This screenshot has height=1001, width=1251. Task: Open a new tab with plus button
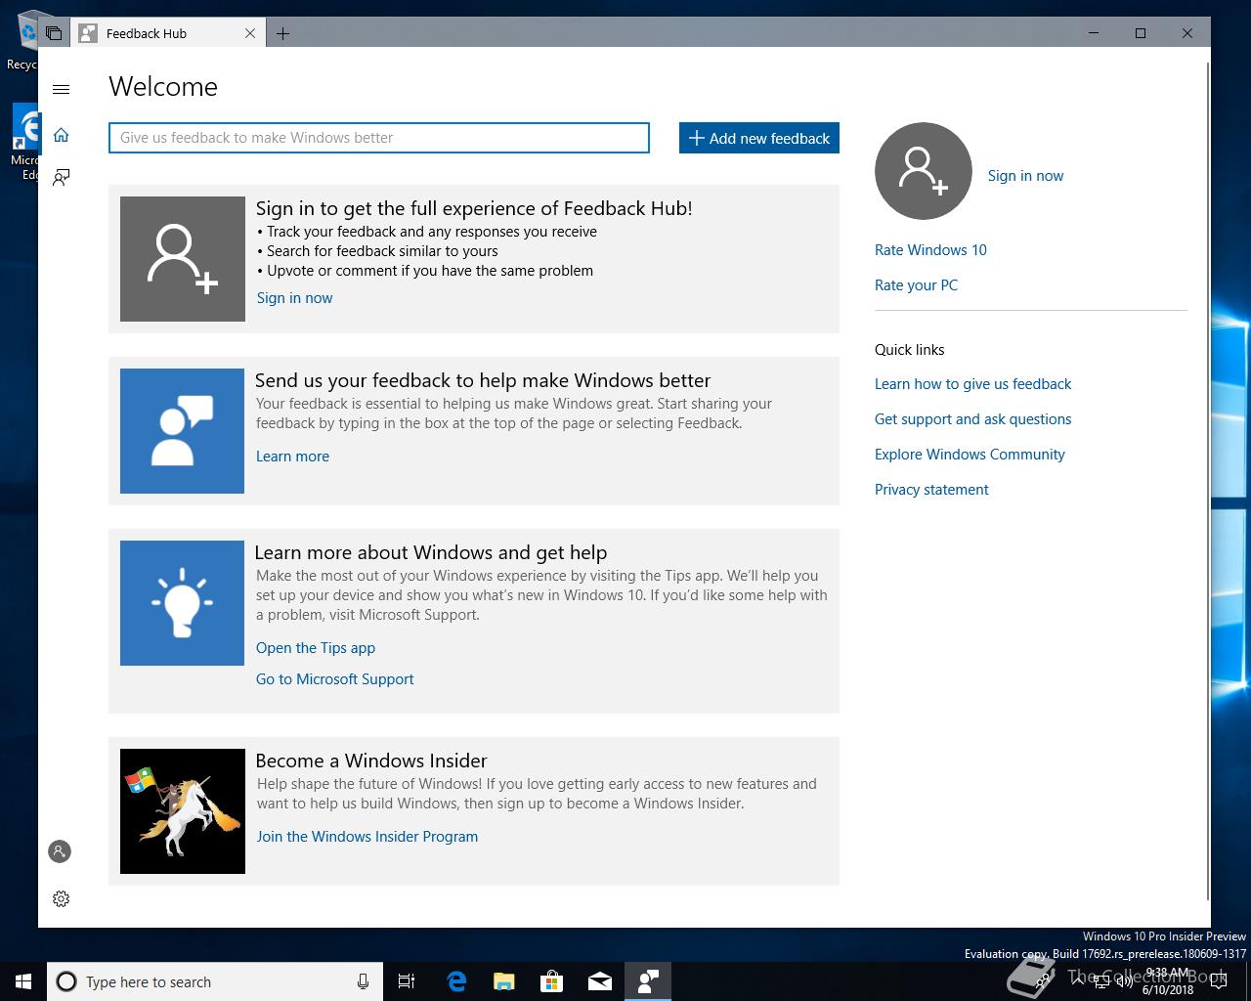coord(282,33)
